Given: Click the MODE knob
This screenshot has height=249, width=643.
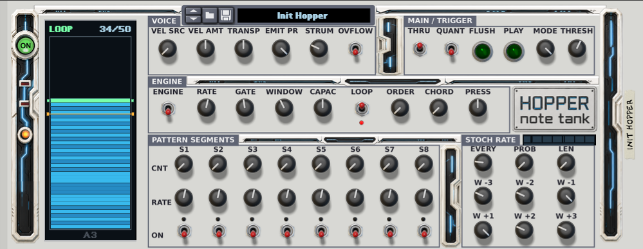Looking at the screenshot, I should [x=545, y=48].
